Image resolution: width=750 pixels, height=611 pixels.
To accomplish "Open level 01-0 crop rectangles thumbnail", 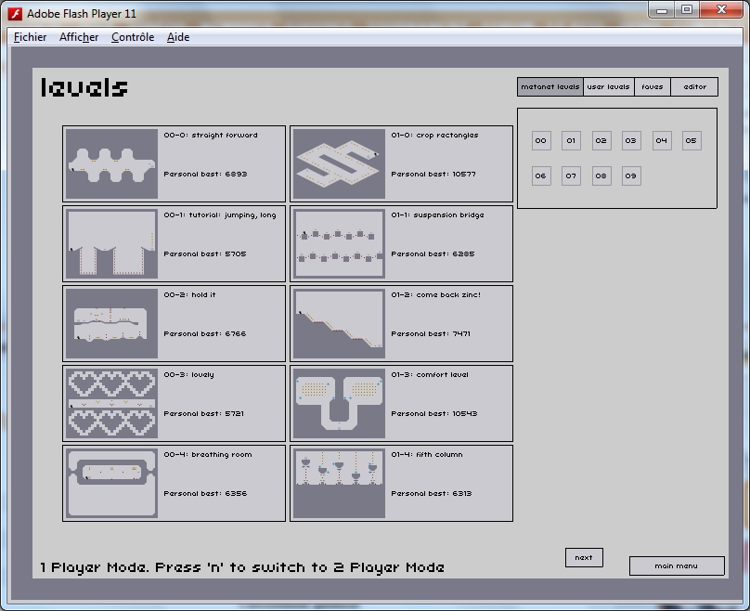I will tap(339, 163).
